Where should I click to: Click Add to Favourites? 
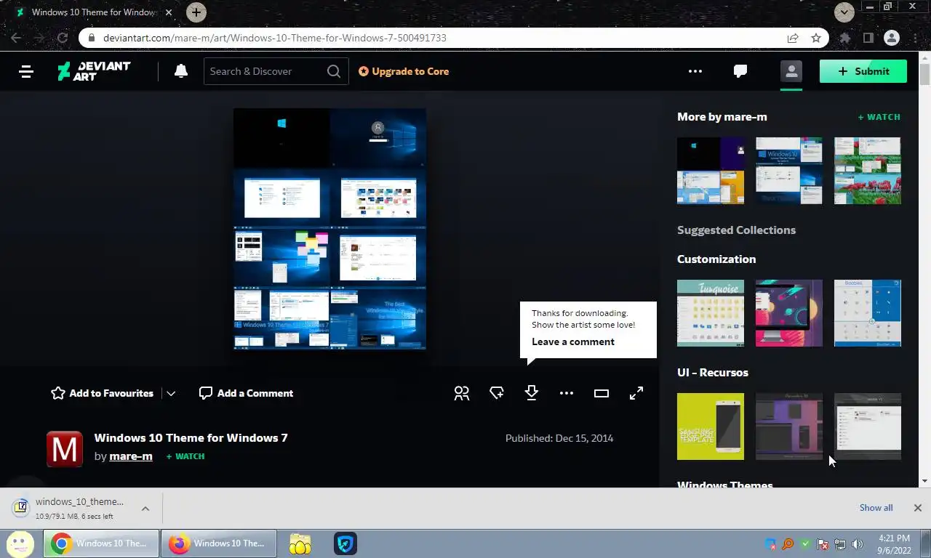pos(102,393)
